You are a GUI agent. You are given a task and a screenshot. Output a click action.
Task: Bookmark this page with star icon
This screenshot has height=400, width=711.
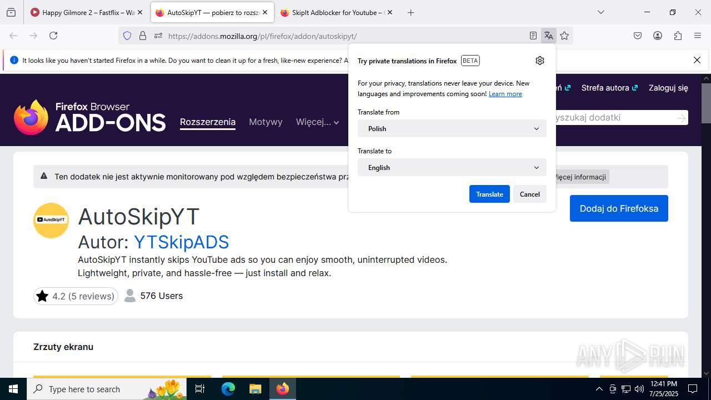564,36
